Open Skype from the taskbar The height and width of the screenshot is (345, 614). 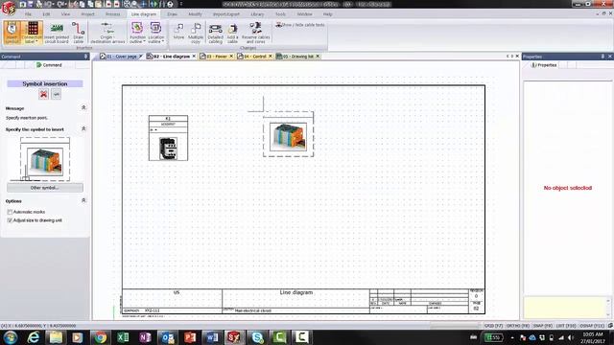point(257,337)
